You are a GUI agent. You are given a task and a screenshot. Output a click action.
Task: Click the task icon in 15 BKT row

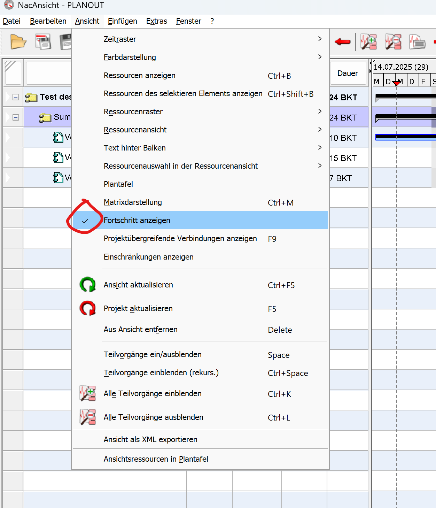pyautogui.click(x=58, y=157)
